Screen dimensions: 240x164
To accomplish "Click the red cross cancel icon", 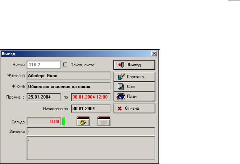I will tap(120, 109).
